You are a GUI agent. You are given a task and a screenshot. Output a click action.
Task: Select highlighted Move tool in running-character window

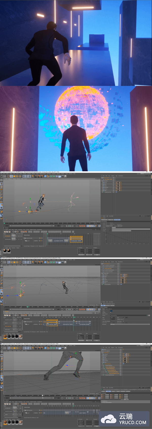click(x=11, y=176)
